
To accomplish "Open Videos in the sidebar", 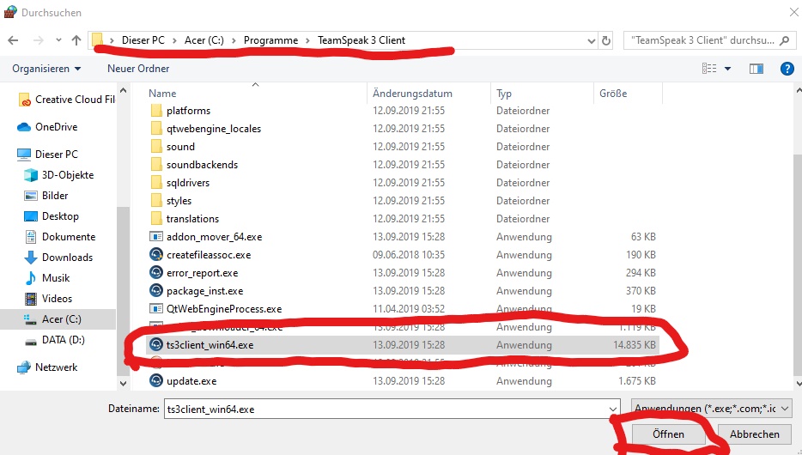I will tap(48, 299).
